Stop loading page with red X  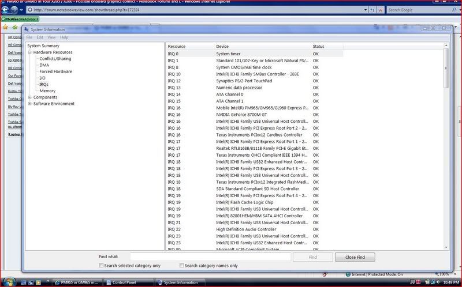(381, 10)
